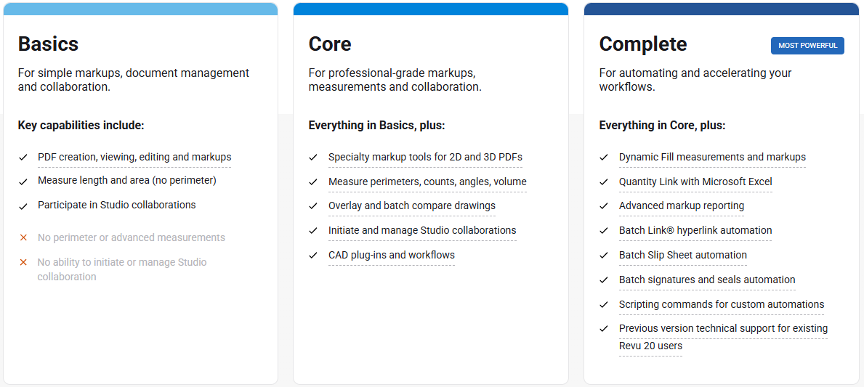Viewport: 864px width, 387px height.
Task: Select Overlay and batch compare drawings
Action: click(412, 205)
